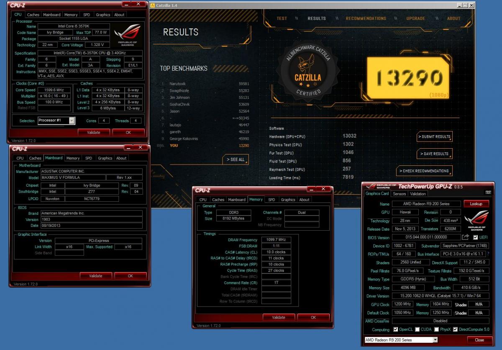
Task: Click the SEE ALL benchmarks button
Action: pyautogui.click(x=236, y=160)
